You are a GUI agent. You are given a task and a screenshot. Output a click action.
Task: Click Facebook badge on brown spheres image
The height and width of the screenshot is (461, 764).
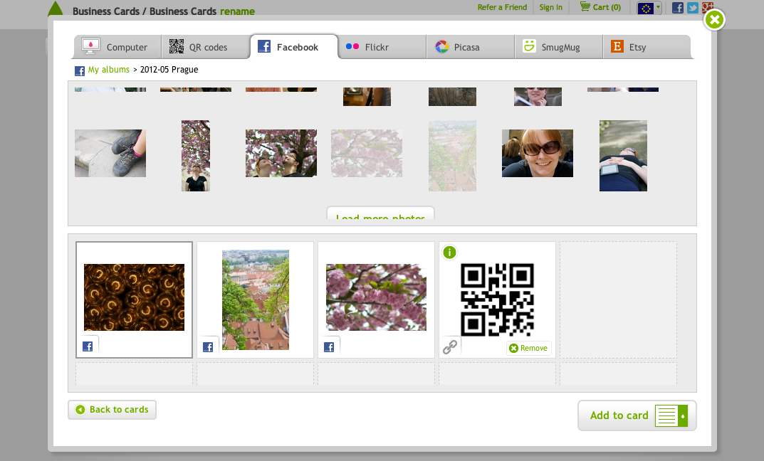tap(88, 346)
